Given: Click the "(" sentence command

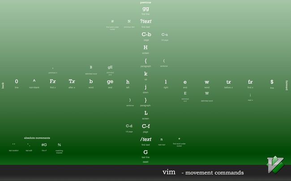Looking at the screenshot, I should [164, 61].
